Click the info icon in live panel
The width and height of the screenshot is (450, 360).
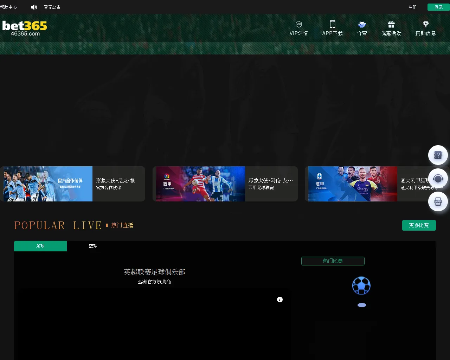(x=280, y=300)
